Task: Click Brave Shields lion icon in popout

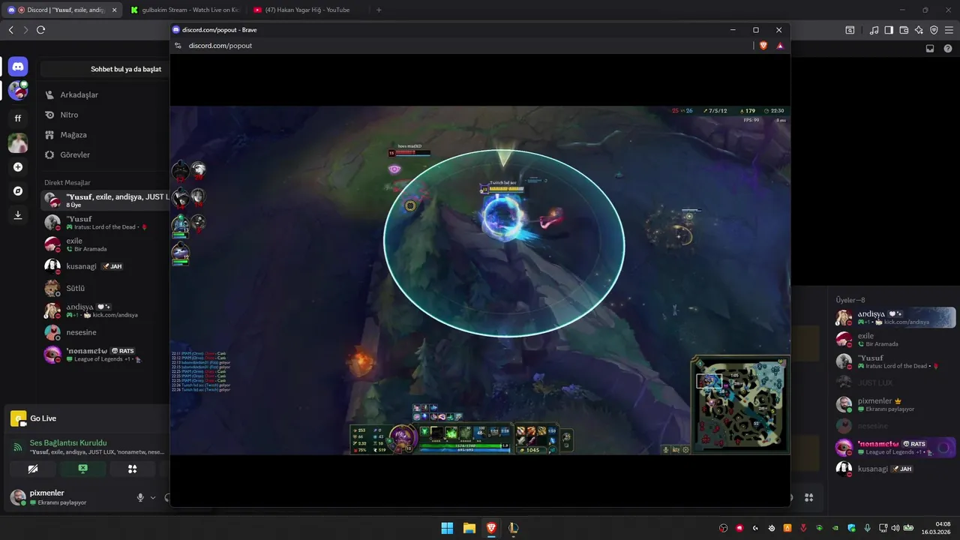Action: tap(763, 46)
